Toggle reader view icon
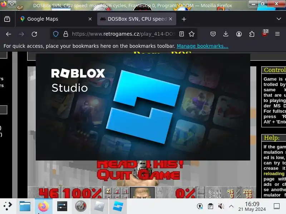 [182, 34]
